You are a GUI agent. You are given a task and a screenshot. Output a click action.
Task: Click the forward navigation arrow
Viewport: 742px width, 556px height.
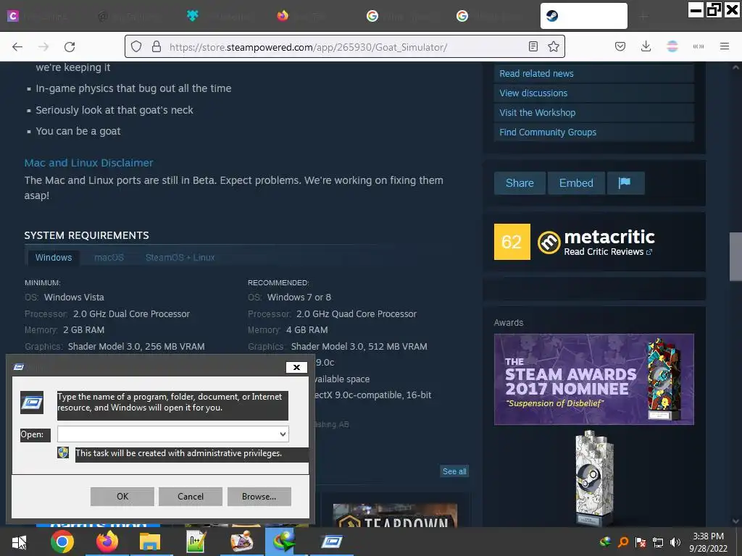[x=43, y=47]
